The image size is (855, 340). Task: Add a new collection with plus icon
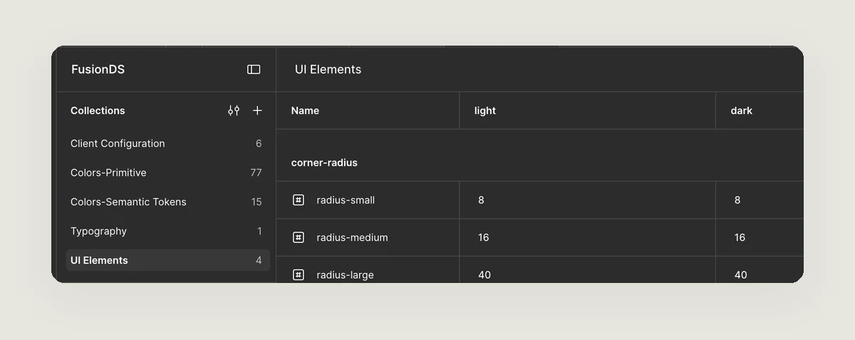257,110
